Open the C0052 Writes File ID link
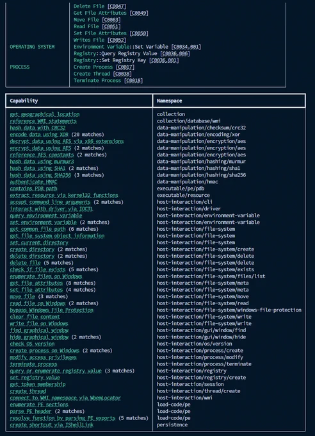The image size is (315, 436). pos(117,40)
